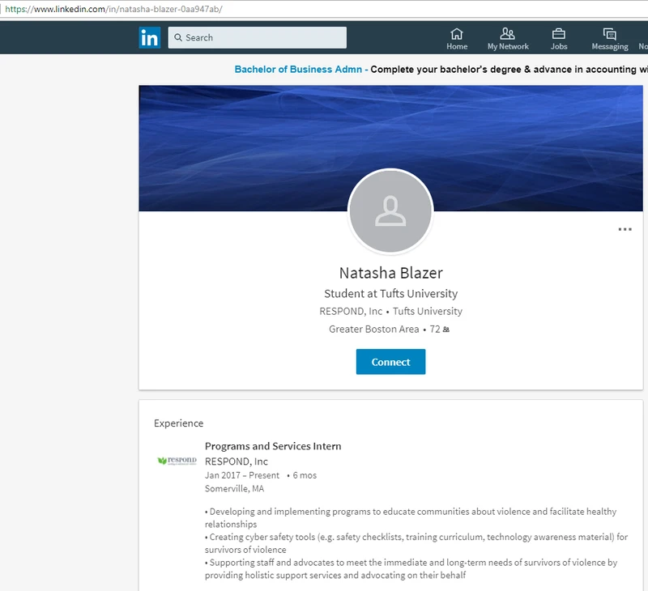Open the Bachelor of Business Admn ad link
The image size is (648, 591).
pos(298,70)
